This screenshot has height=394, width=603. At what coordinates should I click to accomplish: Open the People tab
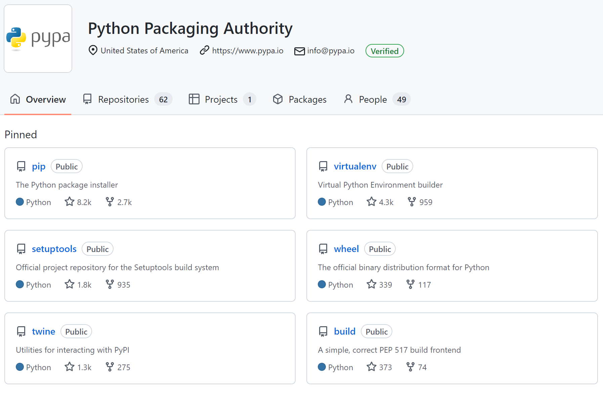pos(377,99)
